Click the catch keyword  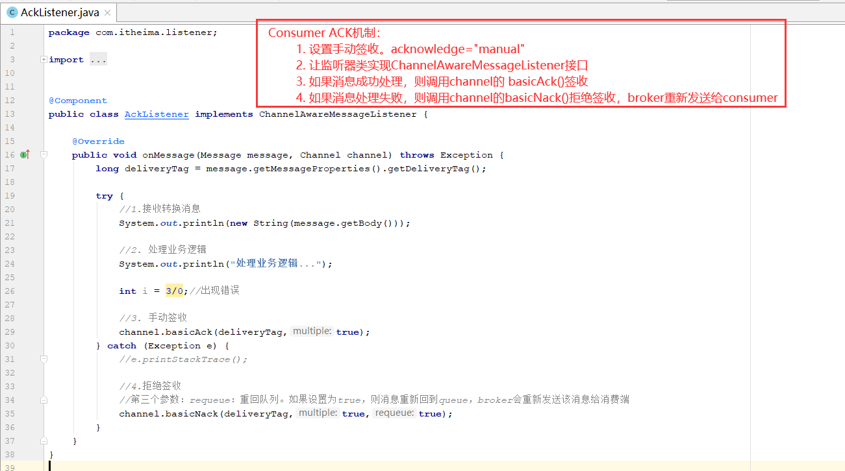[121, 346]
